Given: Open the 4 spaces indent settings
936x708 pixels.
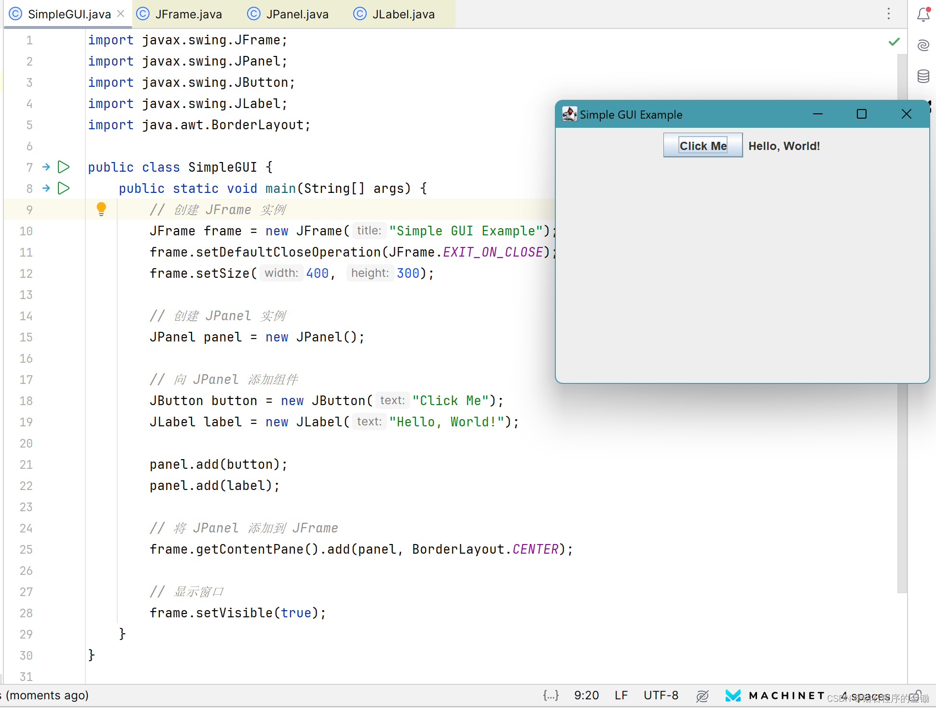Looking at the screenshot, I should [866, 695].
